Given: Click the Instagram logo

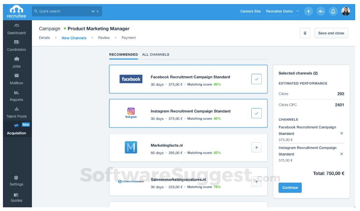Looking at the screenshot, I should 131,113.
